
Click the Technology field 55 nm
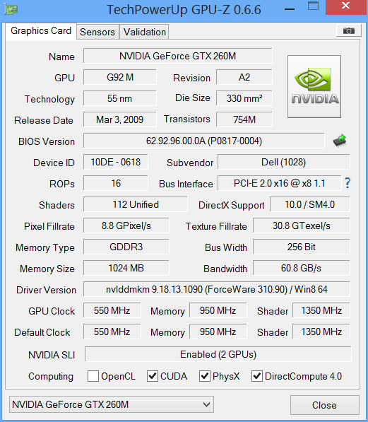119,98
